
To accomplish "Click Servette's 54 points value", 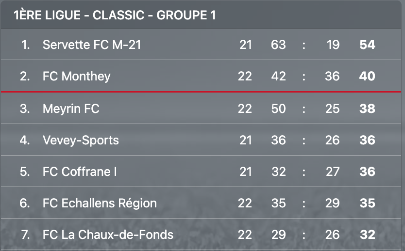I will pos(367,45).
